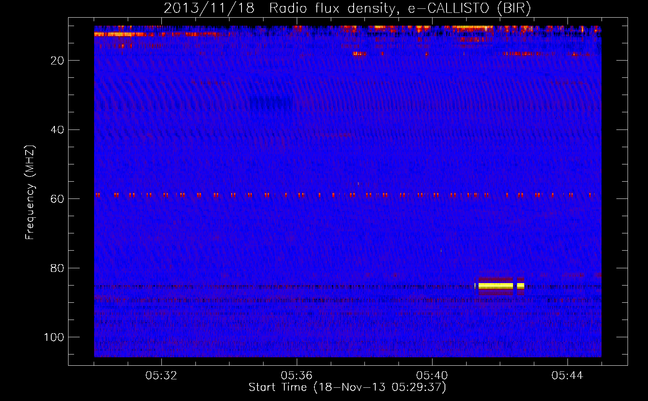
Task: Click the '05:32' time tick label
Action: [x=161, y=376]
